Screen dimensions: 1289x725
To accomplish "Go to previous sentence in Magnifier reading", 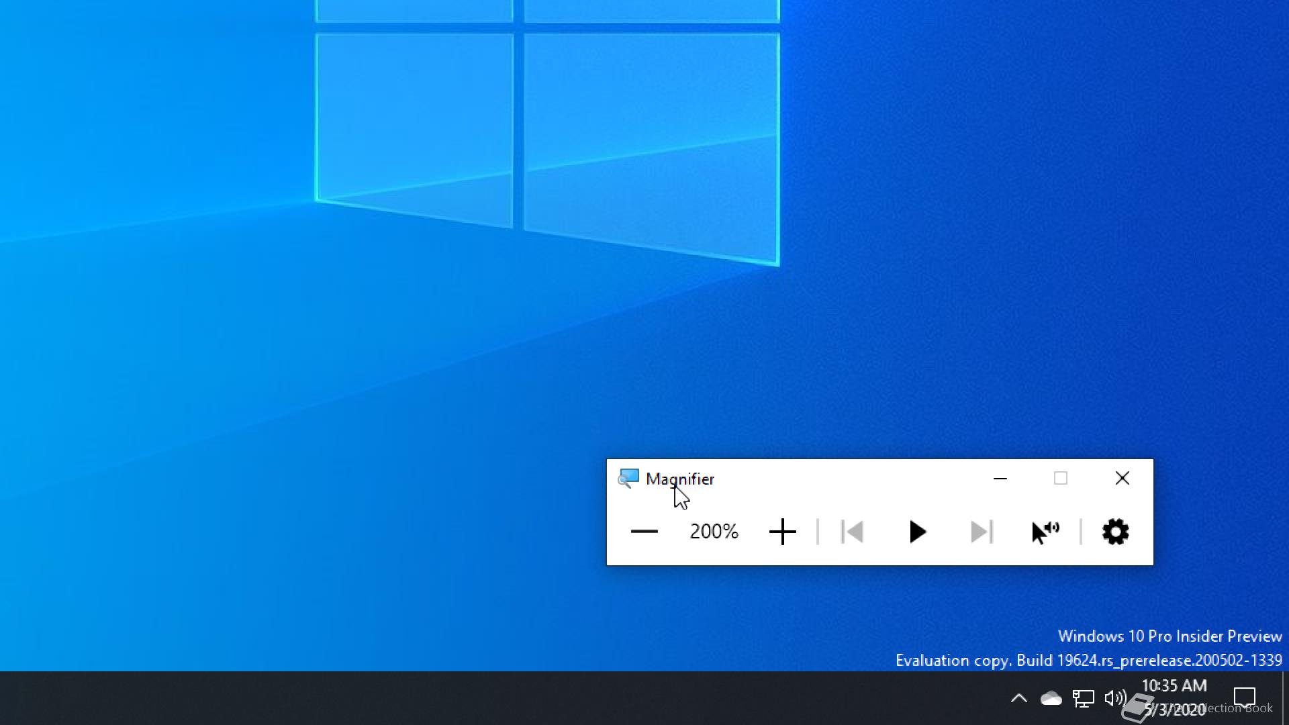I will click(852, 532).
